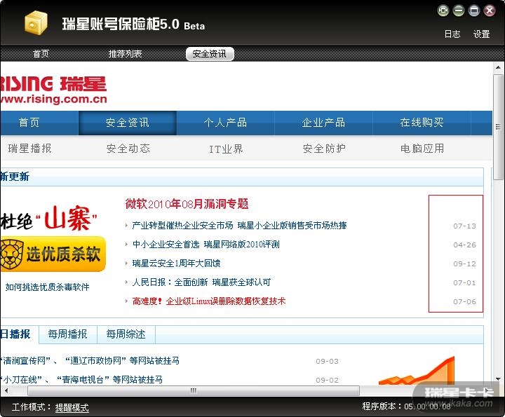The width and height of the screenshot is (505, 417).
Task: Open 安全资讯 in the blue website navigation
Action: 128,123
